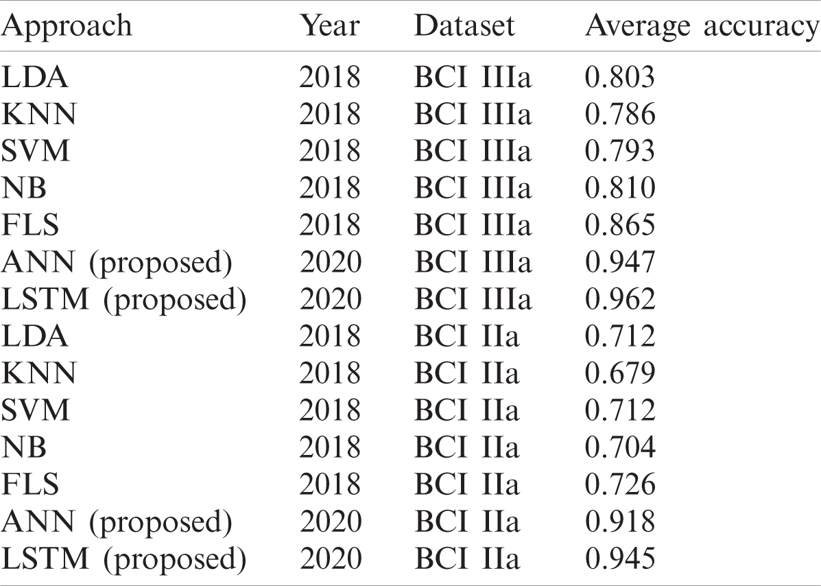Click the Dataset column header
This screenshot has width=821, height=586.
[464, 27]
